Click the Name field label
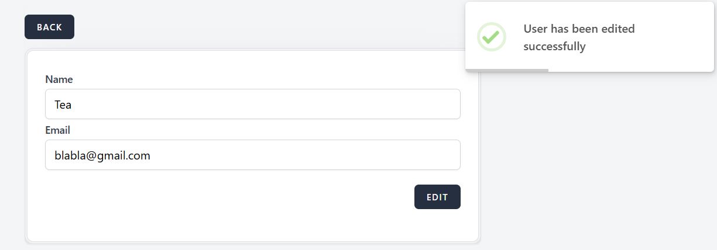Image resolution: width=717 pixels, height=250 pixels. click(x=59, y=79)
